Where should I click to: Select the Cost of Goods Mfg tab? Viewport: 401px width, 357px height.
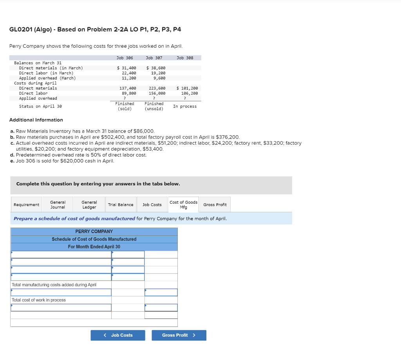tap(184, 204)
